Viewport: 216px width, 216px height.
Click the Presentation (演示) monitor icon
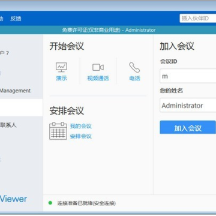point(61,67)
